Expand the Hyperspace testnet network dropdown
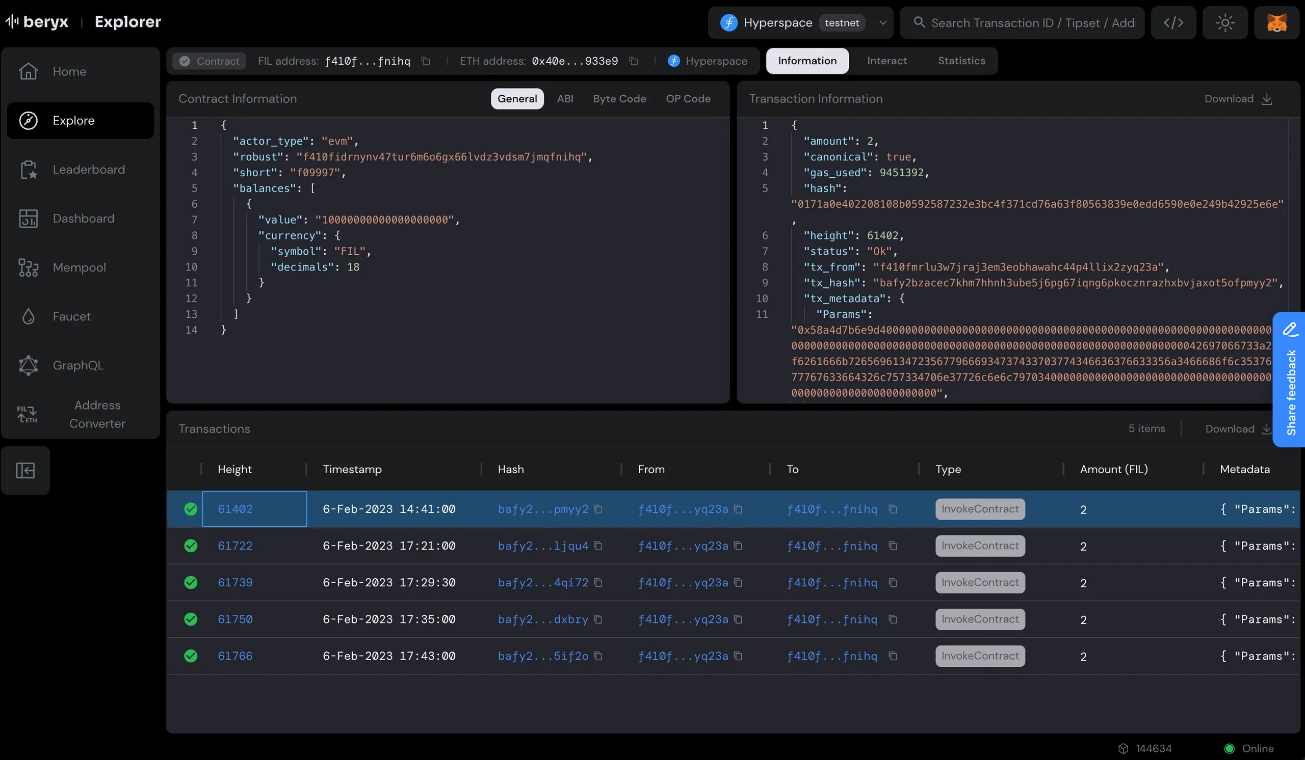Screen dimensions: 1305x760 point(882,23)
